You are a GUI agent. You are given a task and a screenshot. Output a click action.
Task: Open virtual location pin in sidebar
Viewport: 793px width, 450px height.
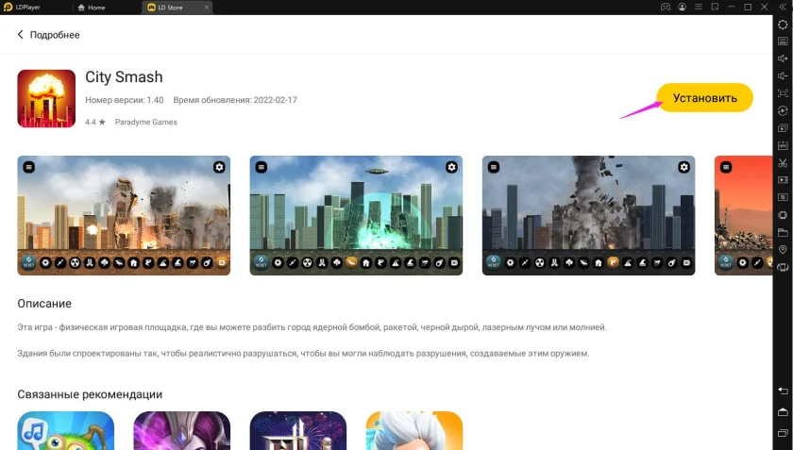point(783,250)
